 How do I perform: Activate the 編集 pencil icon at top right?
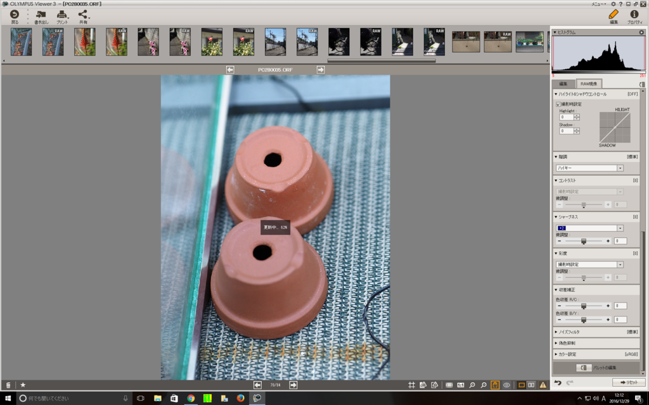[x=614, y=16]
